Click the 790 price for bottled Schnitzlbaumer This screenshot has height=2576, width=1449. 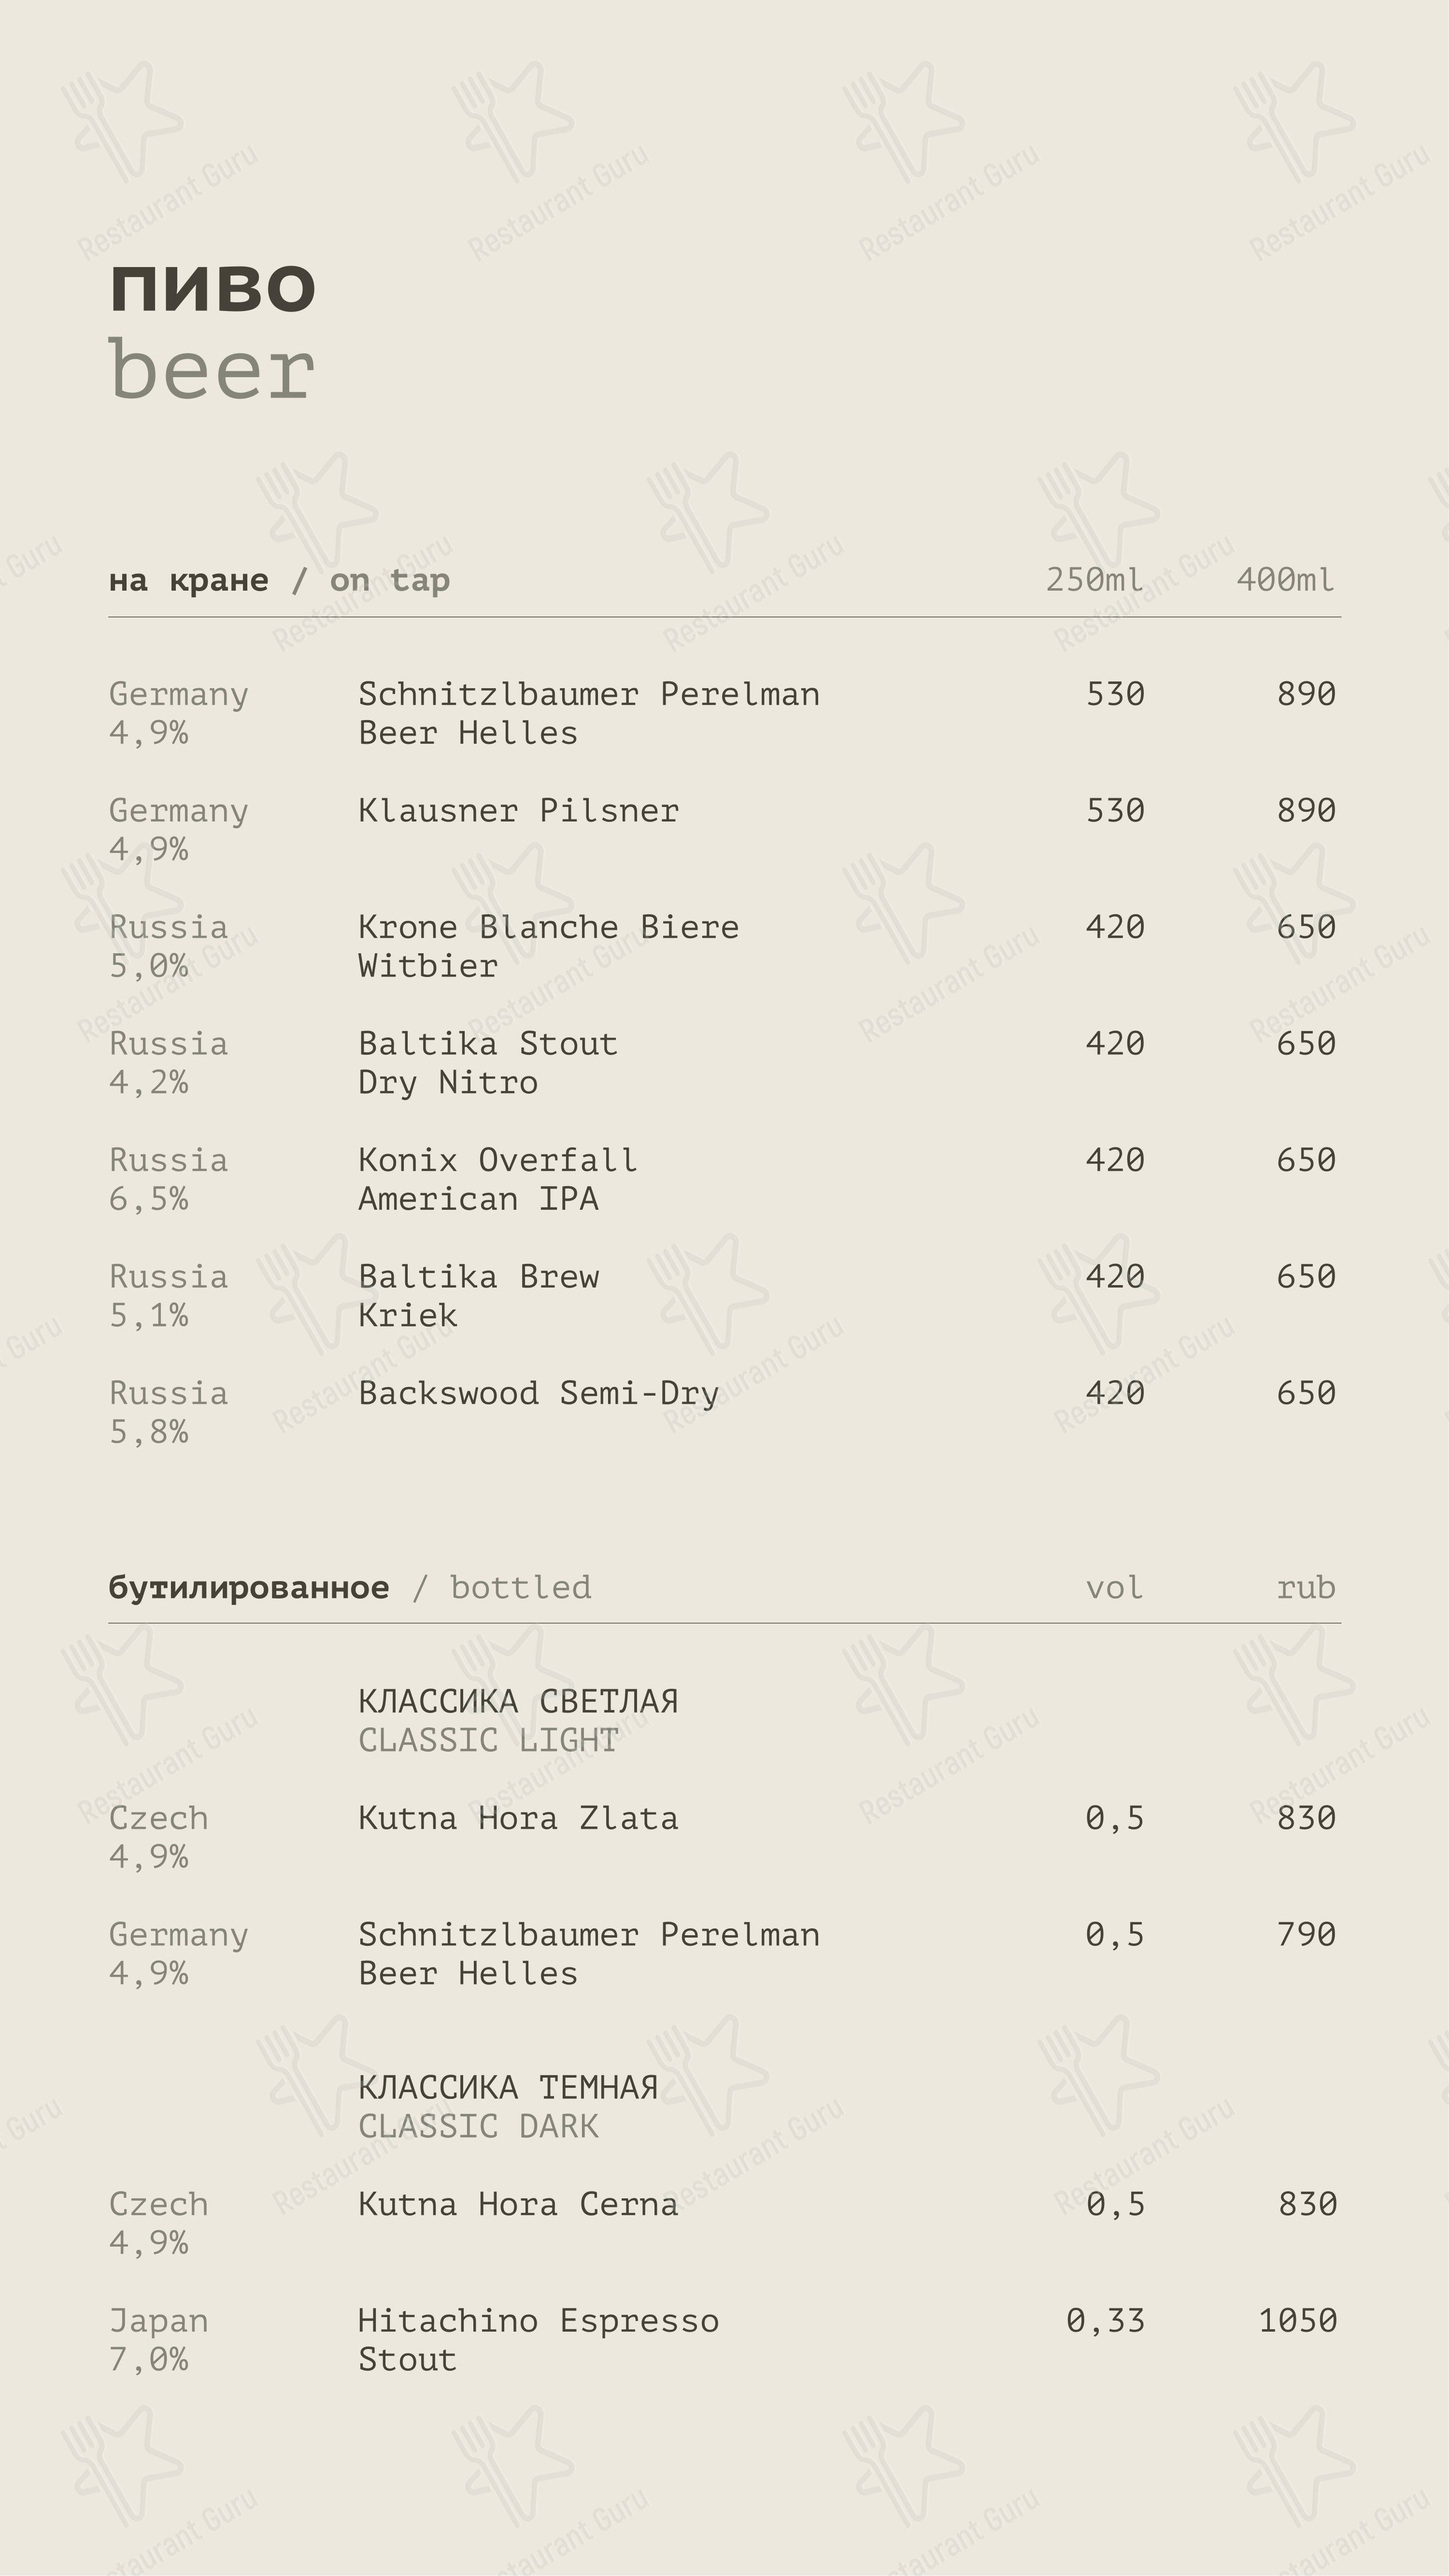[x=1305, y=1934]
